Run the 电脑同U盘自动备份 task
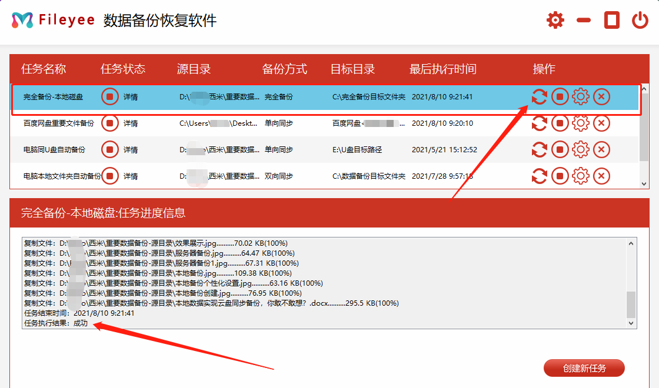The height and width of the screenshot is (388, 659). point(540,150)
